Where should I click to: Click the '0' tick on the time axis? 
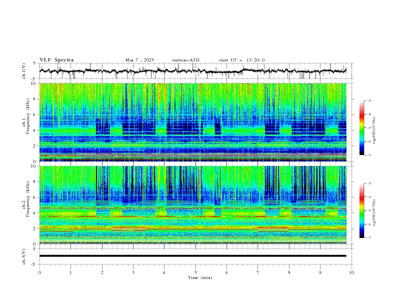pyautogui.click(x=39, y=272)
